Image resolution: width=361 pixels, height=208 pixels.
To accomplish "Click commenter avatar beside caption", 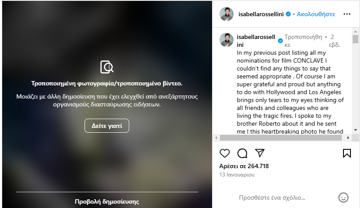I will coord(227,40).
